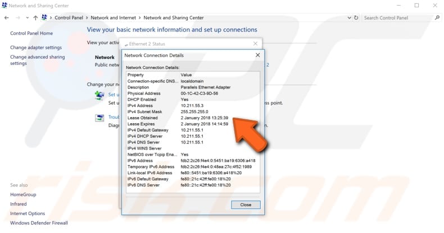Viewport: 444px width, 233px height.
Task: Open the address bar history dropdown
Action: point(349,18)
